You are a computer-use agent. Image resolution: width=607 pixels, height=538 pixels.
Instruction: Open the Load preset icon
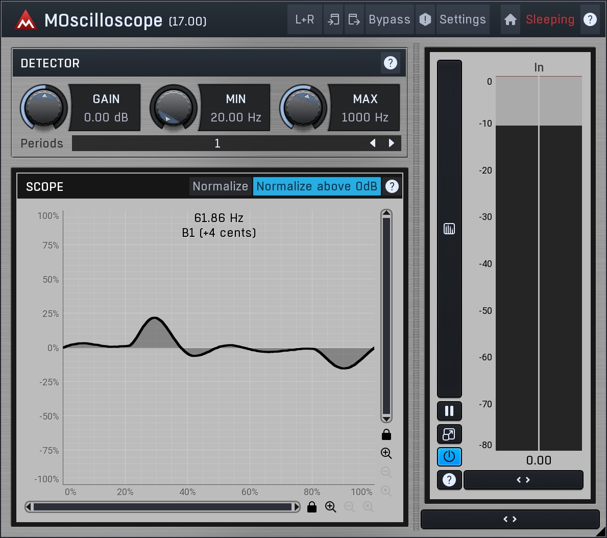point(333,19)
